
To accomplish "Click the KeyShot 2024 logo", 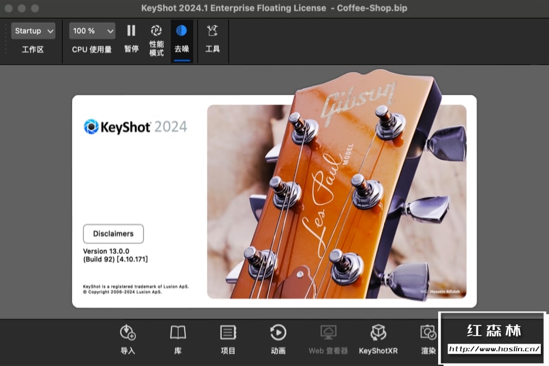I will [135, 127].
